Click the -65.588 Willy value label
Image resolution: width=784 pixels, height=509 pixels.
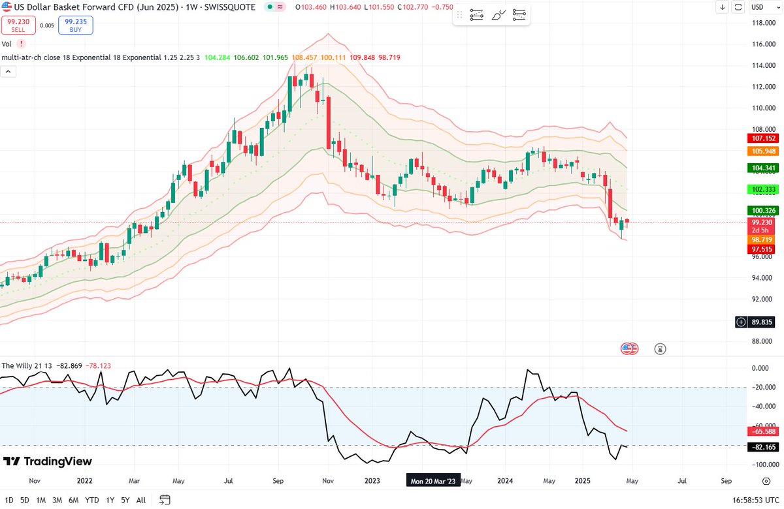click(x=764, y=431)
